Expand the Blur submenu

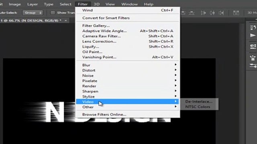(128, 65)
